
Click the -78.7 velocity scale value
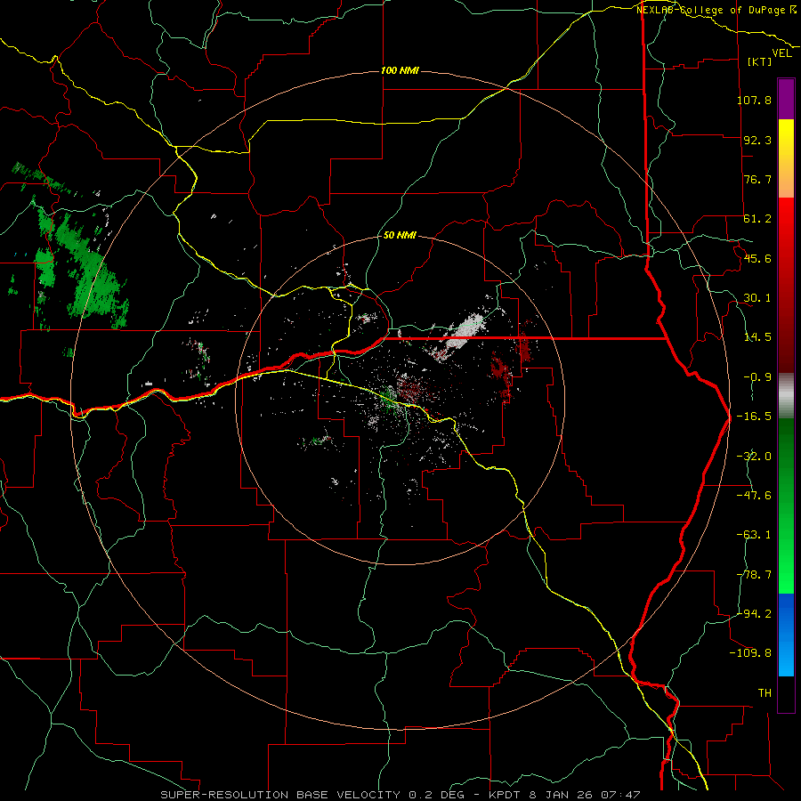pyautogui.click(x=754, y=575)
